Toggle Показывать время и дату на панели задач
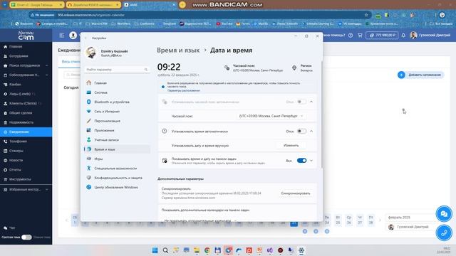This screenshot has height=256, width=456. pos(301,161)
